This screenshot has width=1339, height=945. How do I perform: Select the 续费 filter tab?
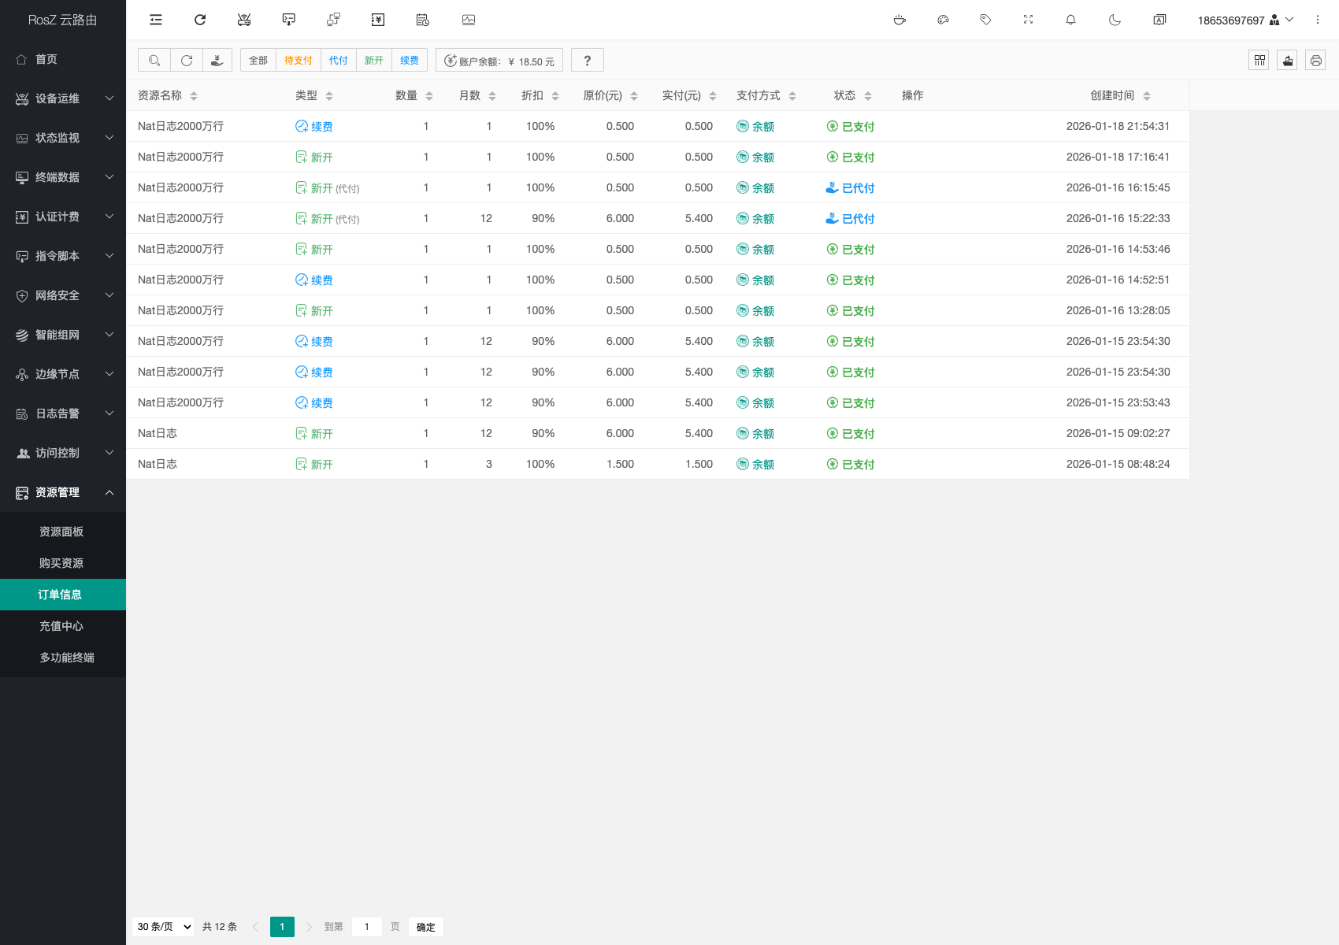tap(409, 61)
